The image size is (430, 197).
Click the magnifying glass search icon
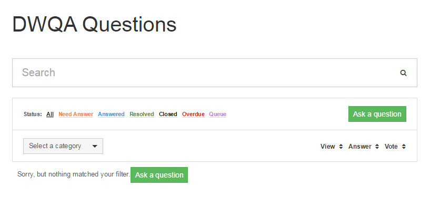point(403,73)
